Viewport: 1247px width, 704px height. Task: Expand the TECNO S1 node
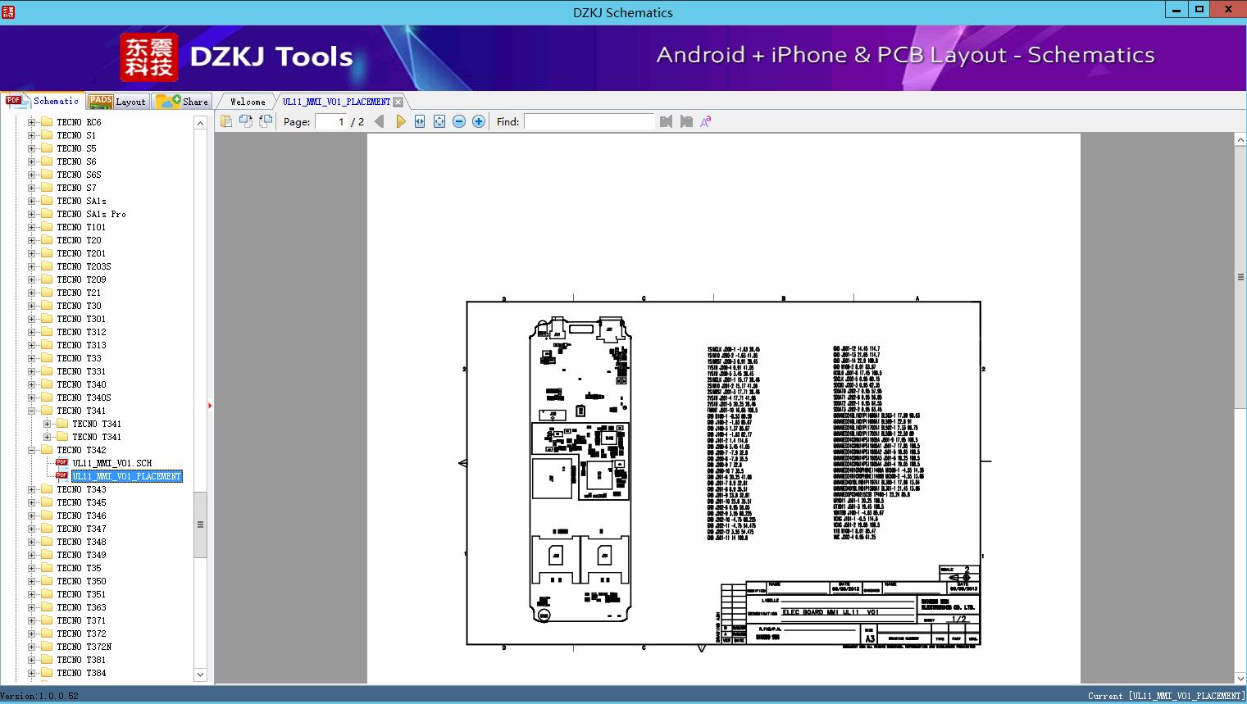[31, 135]
